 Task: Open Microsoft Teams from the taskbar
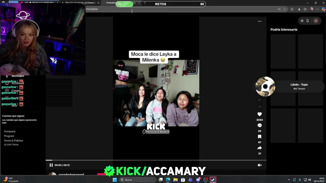pyautogui.click(x=191, y=180)
